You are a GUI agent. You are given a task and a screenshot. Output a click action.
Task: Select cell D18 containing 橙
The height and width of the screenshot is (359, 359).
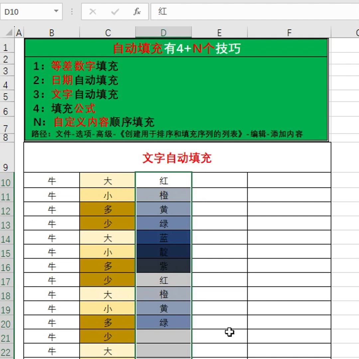pos(164,294)
